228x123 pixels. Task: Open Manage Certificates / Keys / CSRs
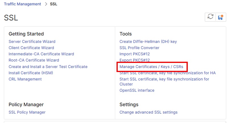click(x=151, y=67)
